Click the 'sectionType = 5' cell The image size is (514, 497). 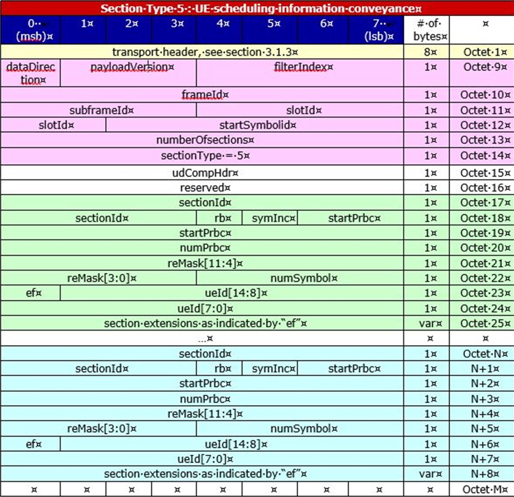[202, 156]
